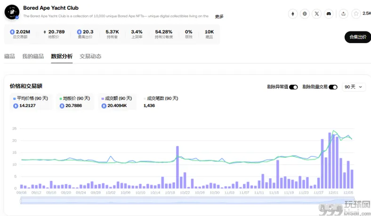Click the 2.02M 总交易额 stat
This screenshot has width=371, height=216.
point(20,34)
